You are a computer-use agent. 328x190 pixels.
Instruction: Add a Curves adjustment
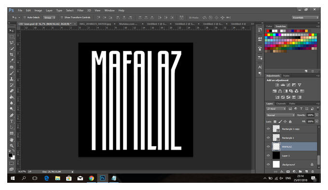click(288, 85)
